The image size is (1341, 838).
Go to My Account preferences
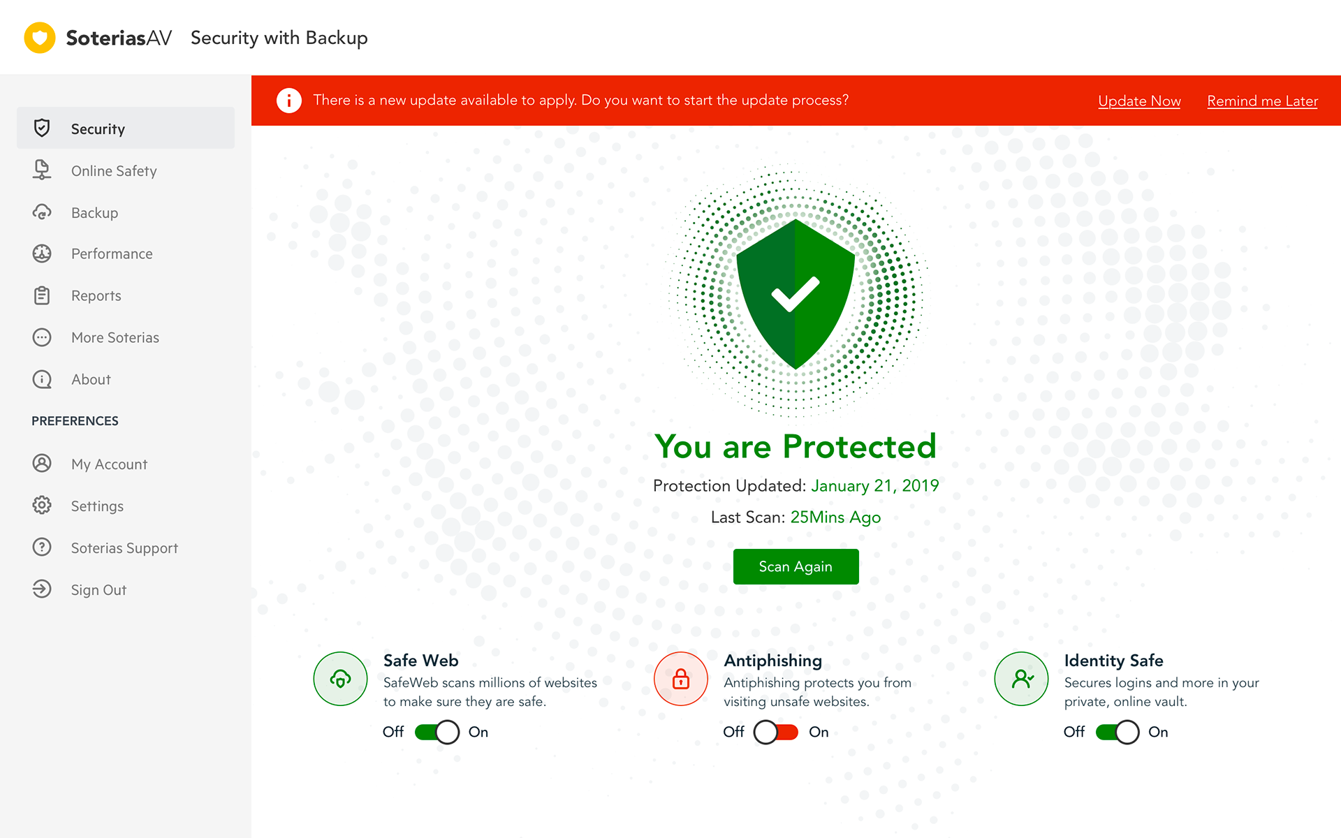pos(109,464)
